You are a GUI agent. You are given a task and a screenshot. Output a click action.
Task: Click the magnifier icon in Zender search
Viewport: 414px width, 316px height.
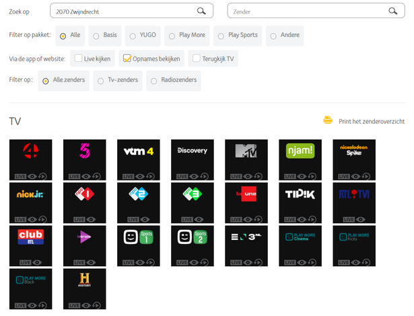click(392, 11)
